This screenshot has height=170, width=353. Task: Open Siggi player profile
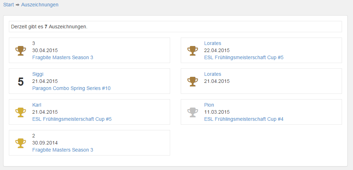38,74
